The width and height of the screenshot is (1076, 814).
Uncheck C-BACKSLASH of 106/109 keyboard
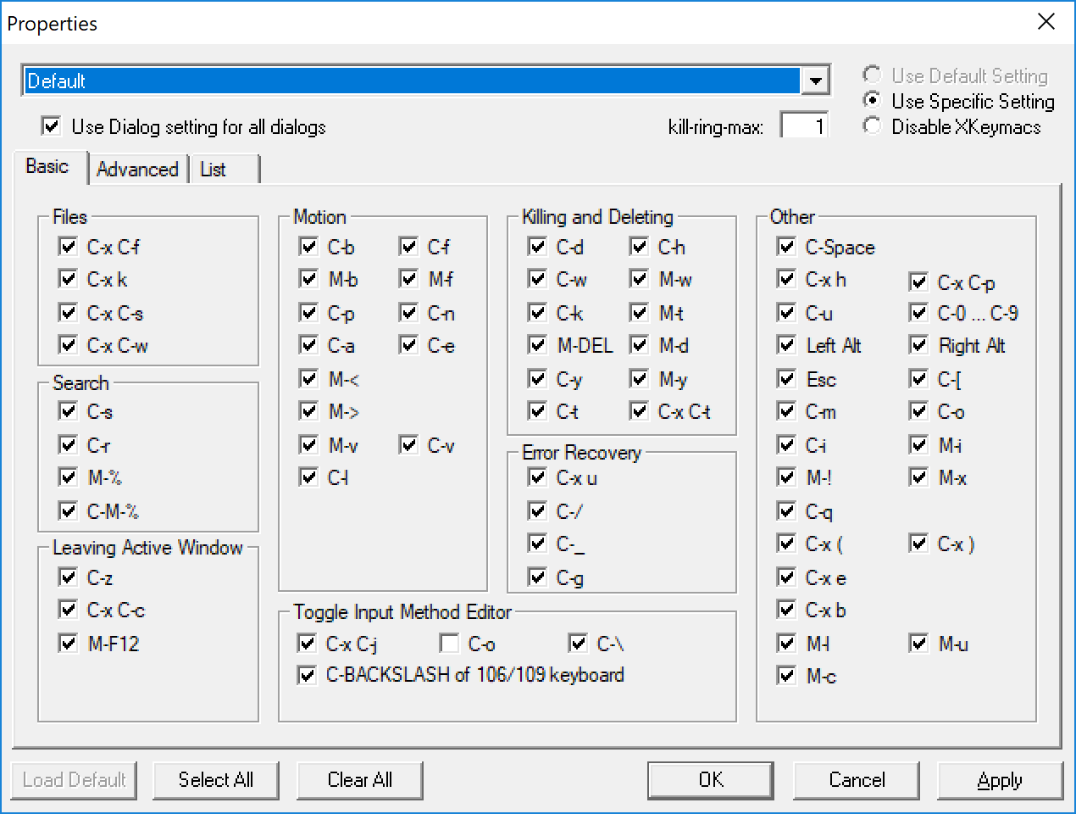pyautogui.click(x=308, y=675)
